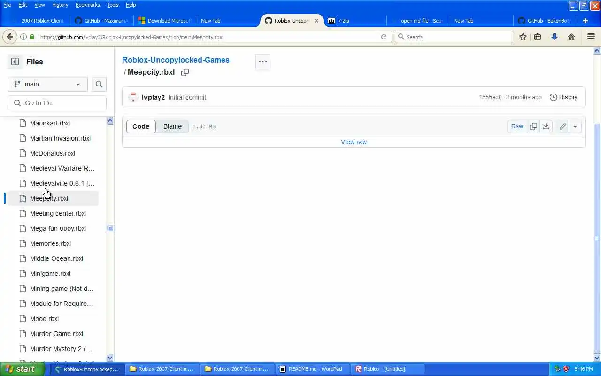Viewport: 601px width, 376px height.
Task: Click the Raw button
Action: click(517, 126)
